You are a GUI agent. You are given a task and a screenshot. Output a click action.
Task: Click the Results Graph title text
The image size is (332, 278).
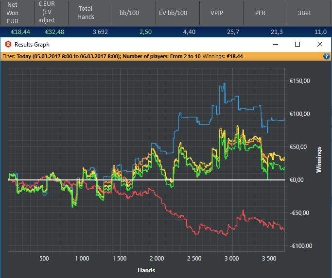[x=32, y=45]
